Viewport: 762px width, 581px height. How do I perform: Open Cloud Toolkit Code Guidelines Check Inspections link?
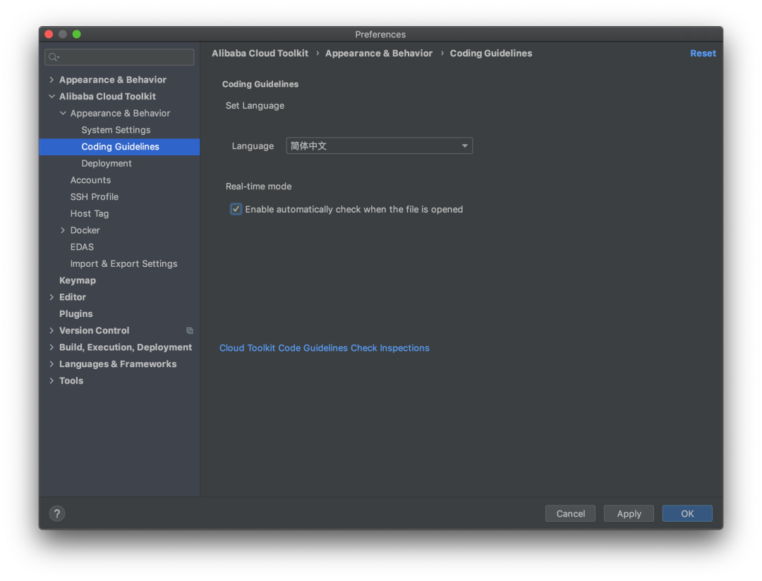click(x=325, y=348)
